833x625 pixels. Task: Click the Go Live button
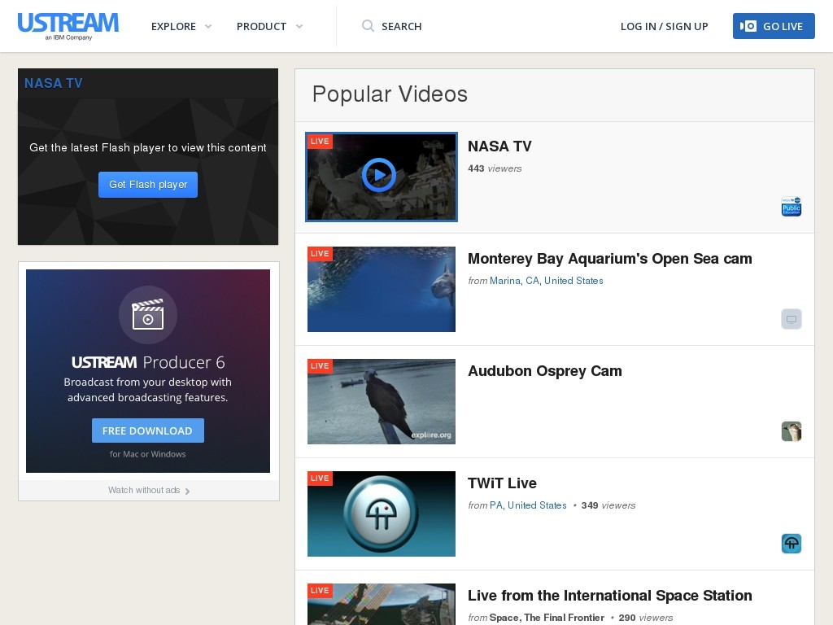774,26
